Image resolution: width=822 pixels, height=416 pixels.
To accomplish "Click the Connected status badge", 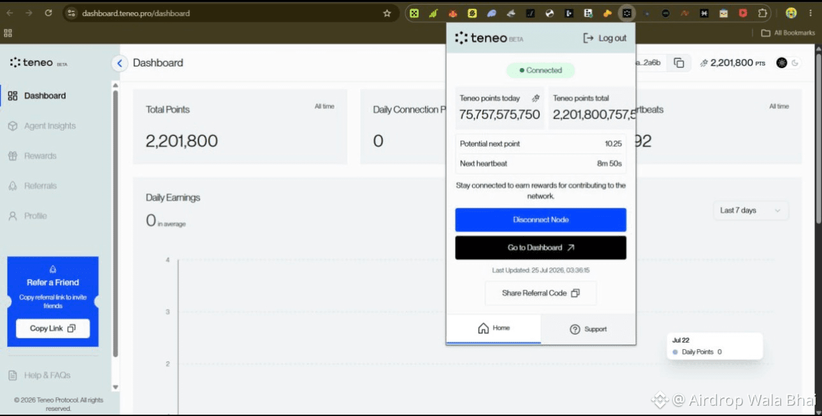I will (x=540, y=70).
